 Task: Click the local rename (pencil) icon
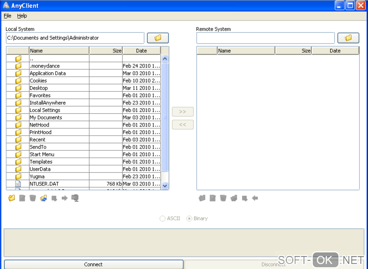22,198
